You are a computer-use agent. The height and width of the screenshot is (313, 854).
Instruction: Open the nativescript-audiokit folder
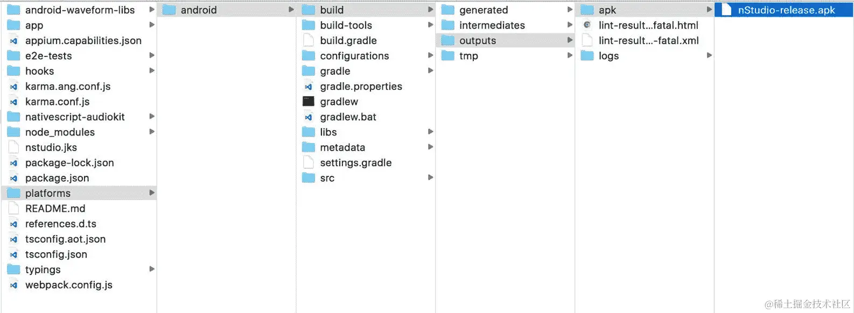tap(74, 117)
